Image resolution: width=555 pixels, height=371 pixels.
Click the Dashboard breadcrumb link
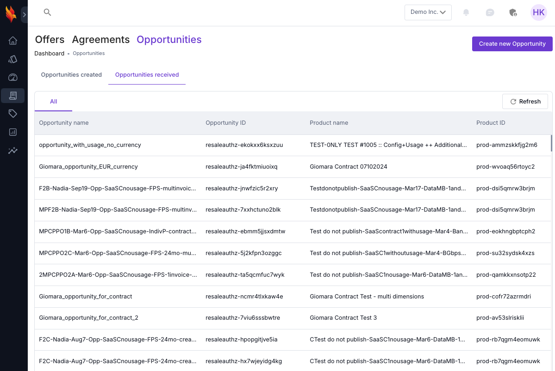tap(49, 54)
